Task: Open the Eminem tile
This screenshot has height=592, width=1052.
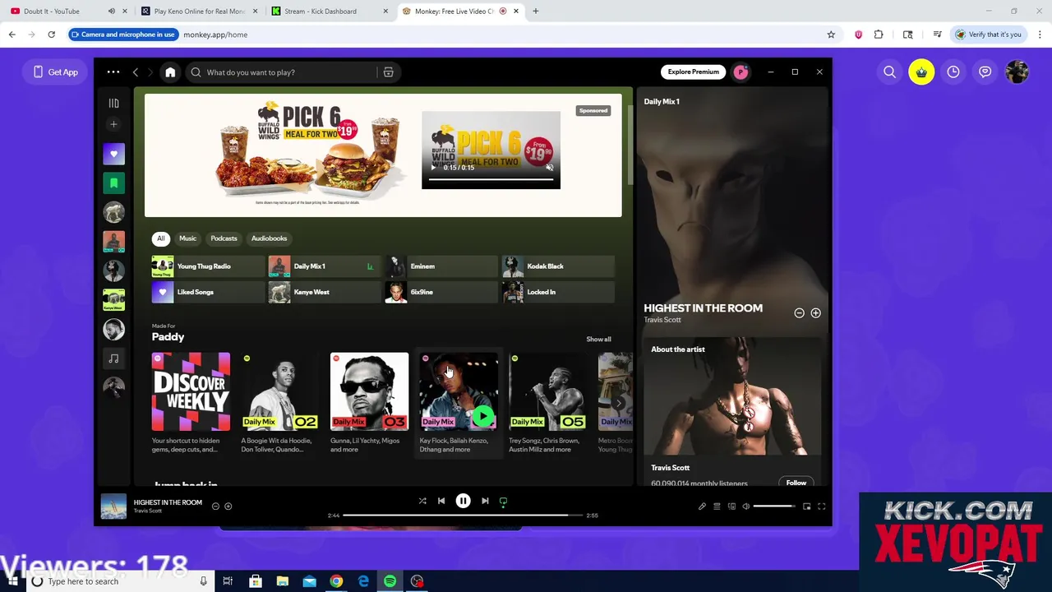Action: [x=441, y=266]
